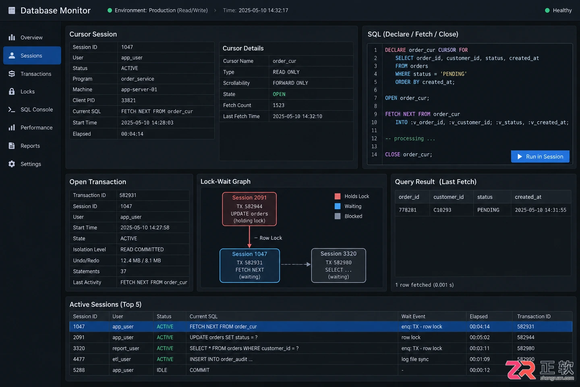This screenshot has height=387, width=580.
Task: Click the Production (Read/Write) environment label
Action: point(178,10)
